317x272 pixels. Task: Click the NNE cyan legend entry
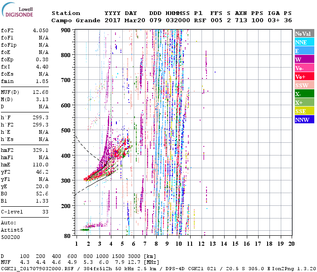[x=304, y=42]
